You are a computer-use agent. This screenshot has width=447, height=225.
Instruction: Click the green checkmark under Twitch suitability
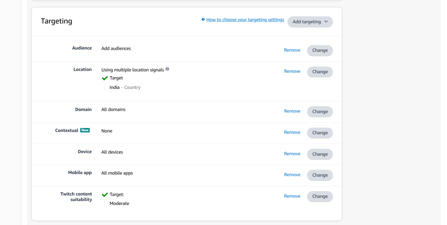click(x=105, y=194)
